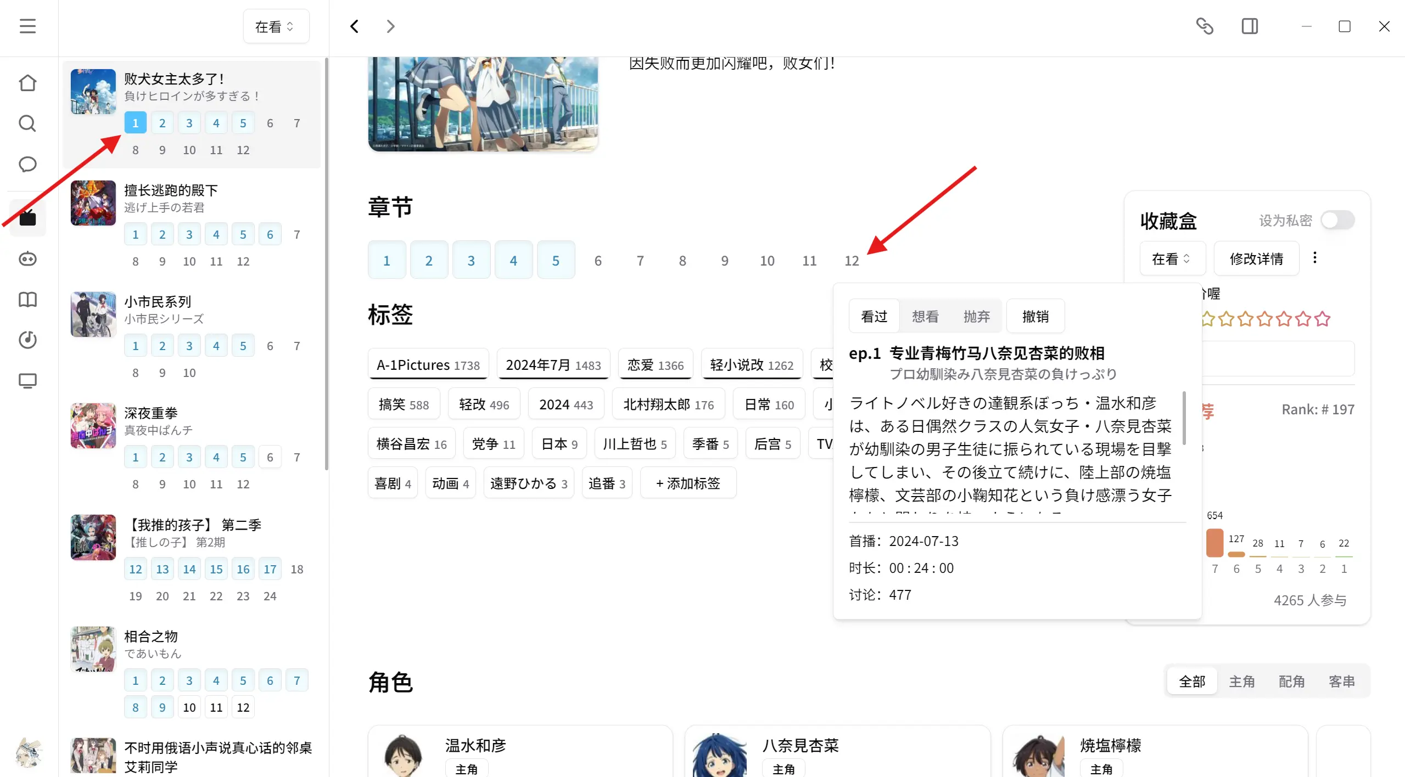Copy link with the chain icon
The height and width of the screenshot is (777, 1405).
click(1205, 26)
